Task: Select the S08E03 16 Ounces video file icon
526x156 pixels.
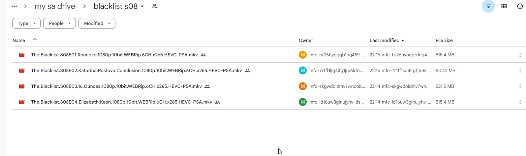Action: [22, 86]
